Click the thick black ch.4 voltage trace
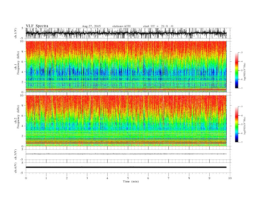This screenshot has width=259, height=200. click(126, 167)
